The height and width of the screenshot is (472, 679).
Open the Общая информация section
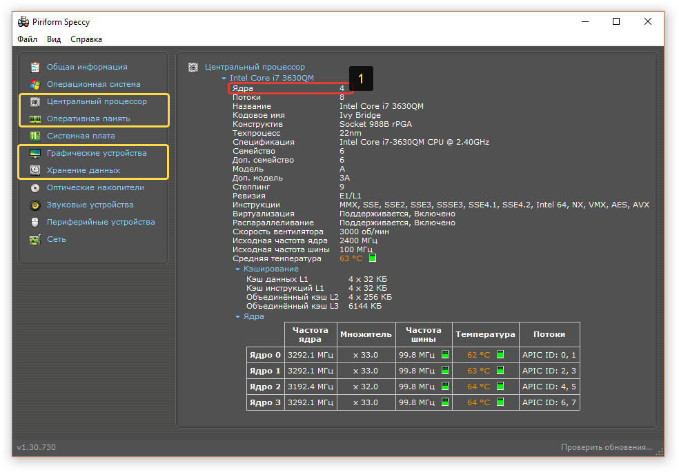(x=87, y=67)
